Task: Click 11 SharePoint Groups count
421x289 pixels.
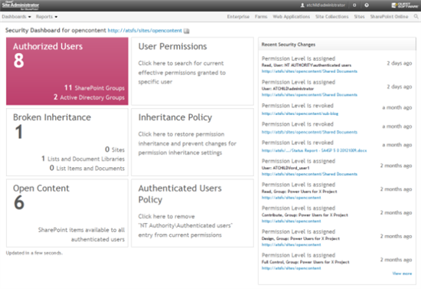Action: (x=94, y=88)
